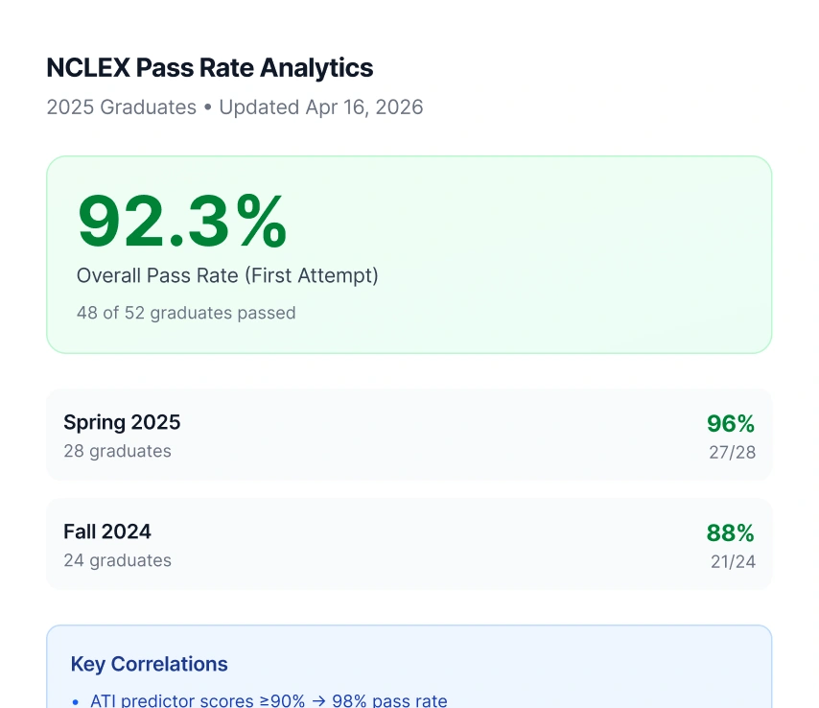Image resolution: width=819 pixels, height=708 pixels.
Task: Click the Fall 2024 cohort title text
Action: click(x=107, y=531)
